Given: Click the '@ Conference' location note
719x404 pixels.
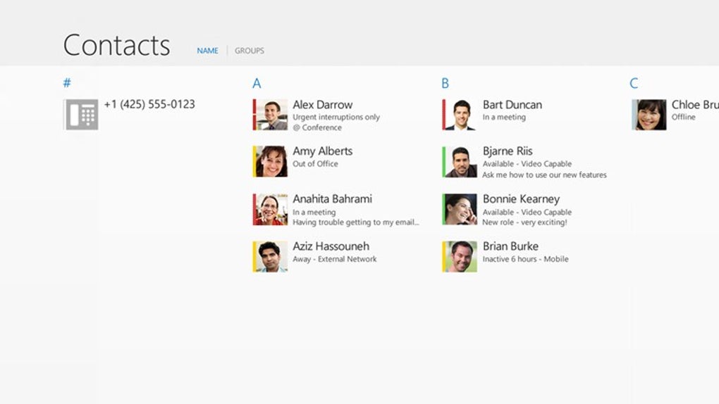Looking at the screenshot, I should point(317,128).
